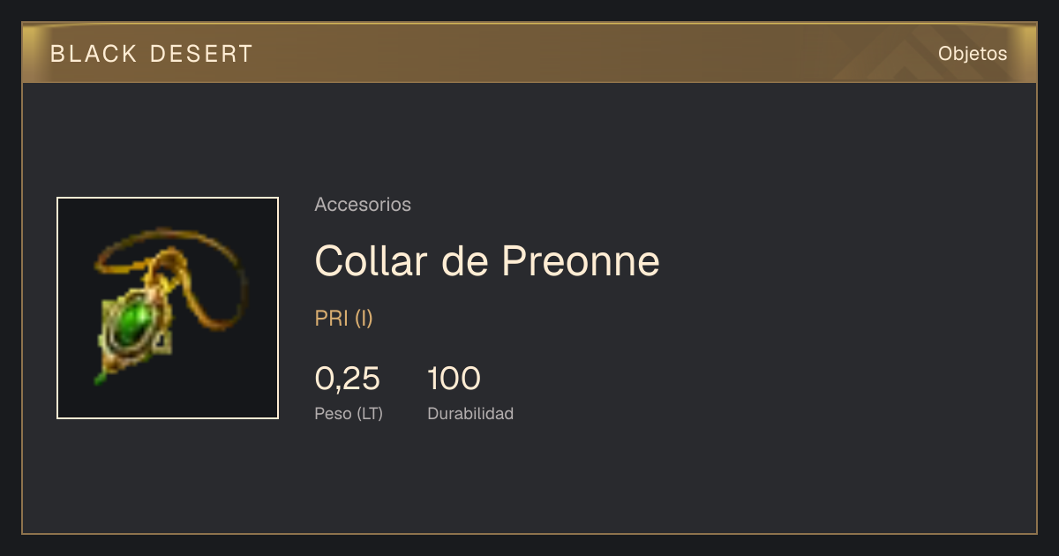Select the Accesorios category label

point(363,205)
